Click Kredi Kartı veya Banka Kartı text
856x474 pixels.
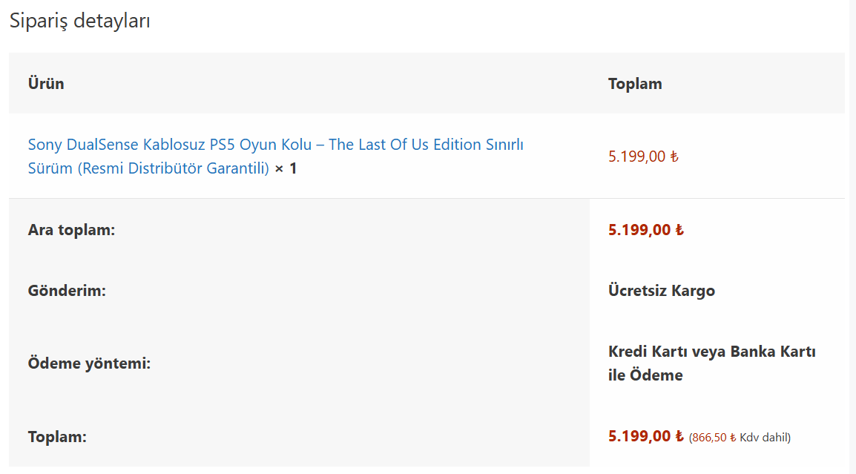(712, 352)
